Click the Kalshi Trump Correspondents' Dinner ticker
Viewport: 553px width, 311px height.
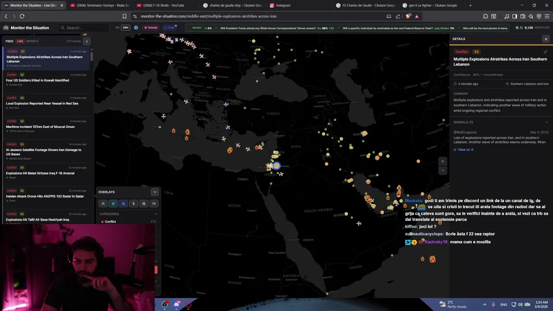coord(276,28)
